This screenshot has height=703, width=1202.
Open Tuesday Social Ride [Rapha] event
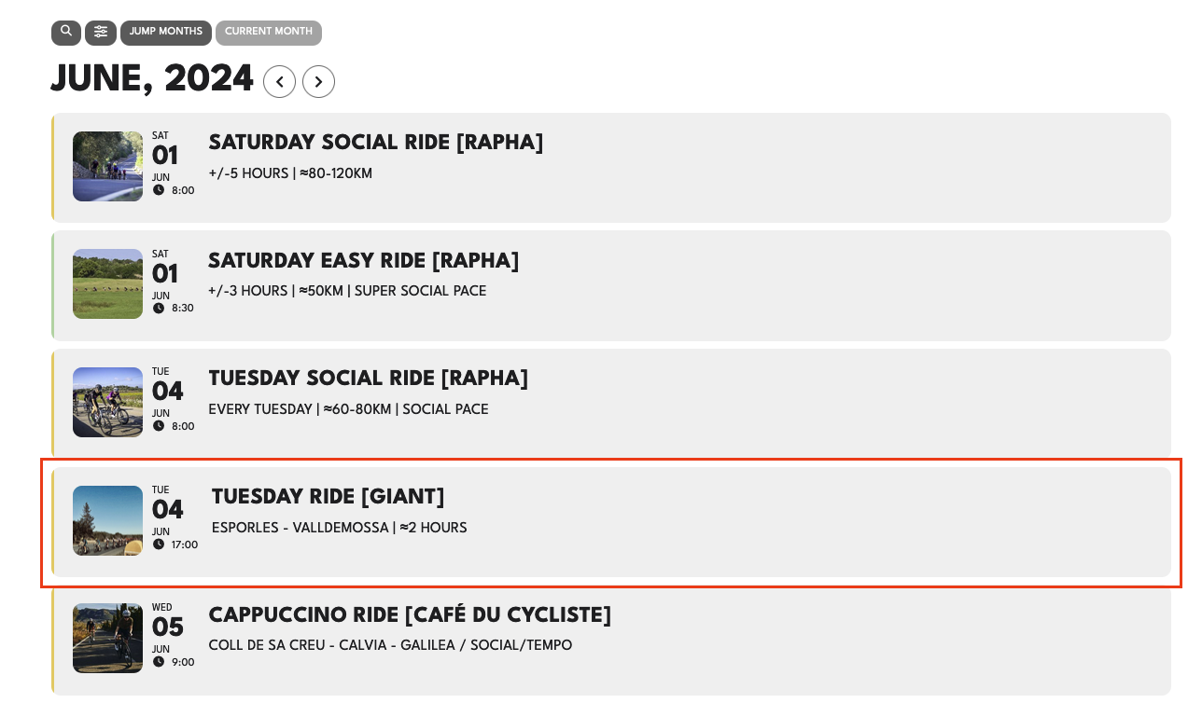pyautogui.click(x=368, y=379)
